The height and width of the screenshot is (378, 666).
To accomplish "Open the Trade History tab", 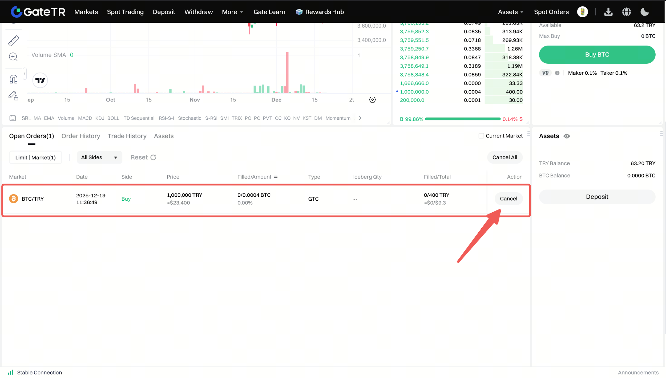I will (x=127, y=136).
